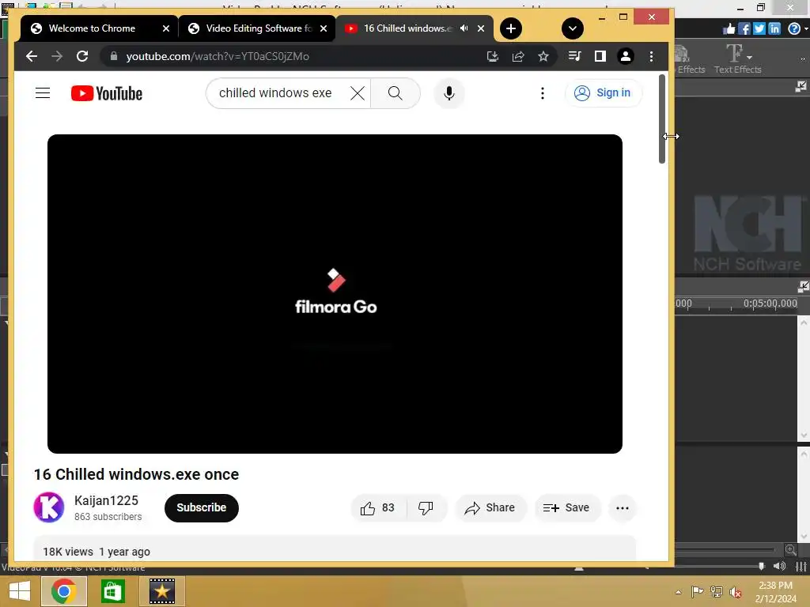The width and height of the screenshot is (810, 607).
Task: Open the Kaijan1225 channel avatar
Action: coord(49,507)
